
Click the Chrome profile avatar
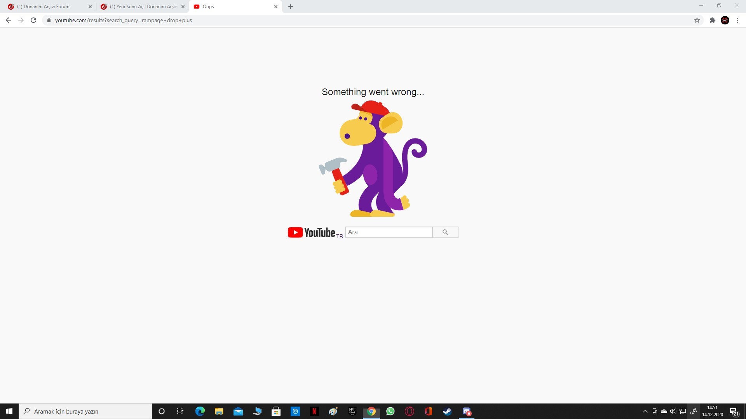pyautogui.click(x=725, y=20)
